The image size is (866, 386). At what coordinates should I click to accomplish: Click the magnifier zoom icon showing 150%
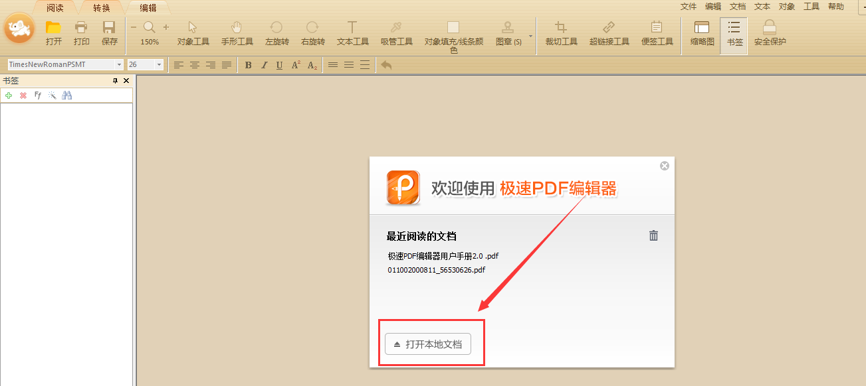coord(150,27)
